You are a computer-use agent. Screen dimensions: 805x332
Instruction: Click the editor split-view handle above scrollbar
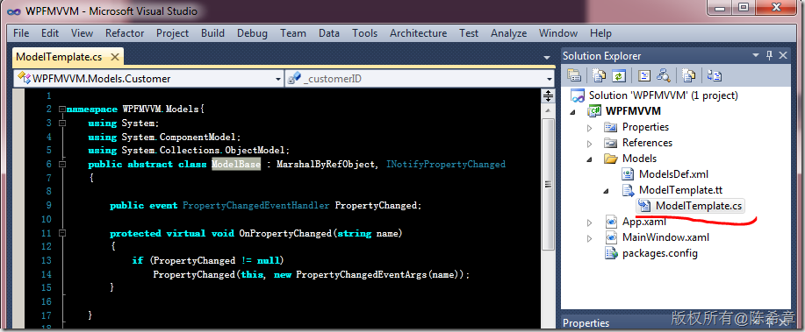point(549,95)
